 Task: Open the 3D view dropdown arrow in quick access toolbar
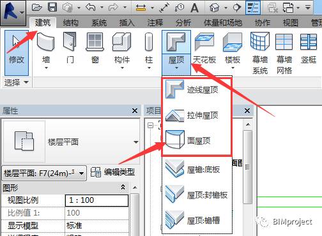pos(226,8)
